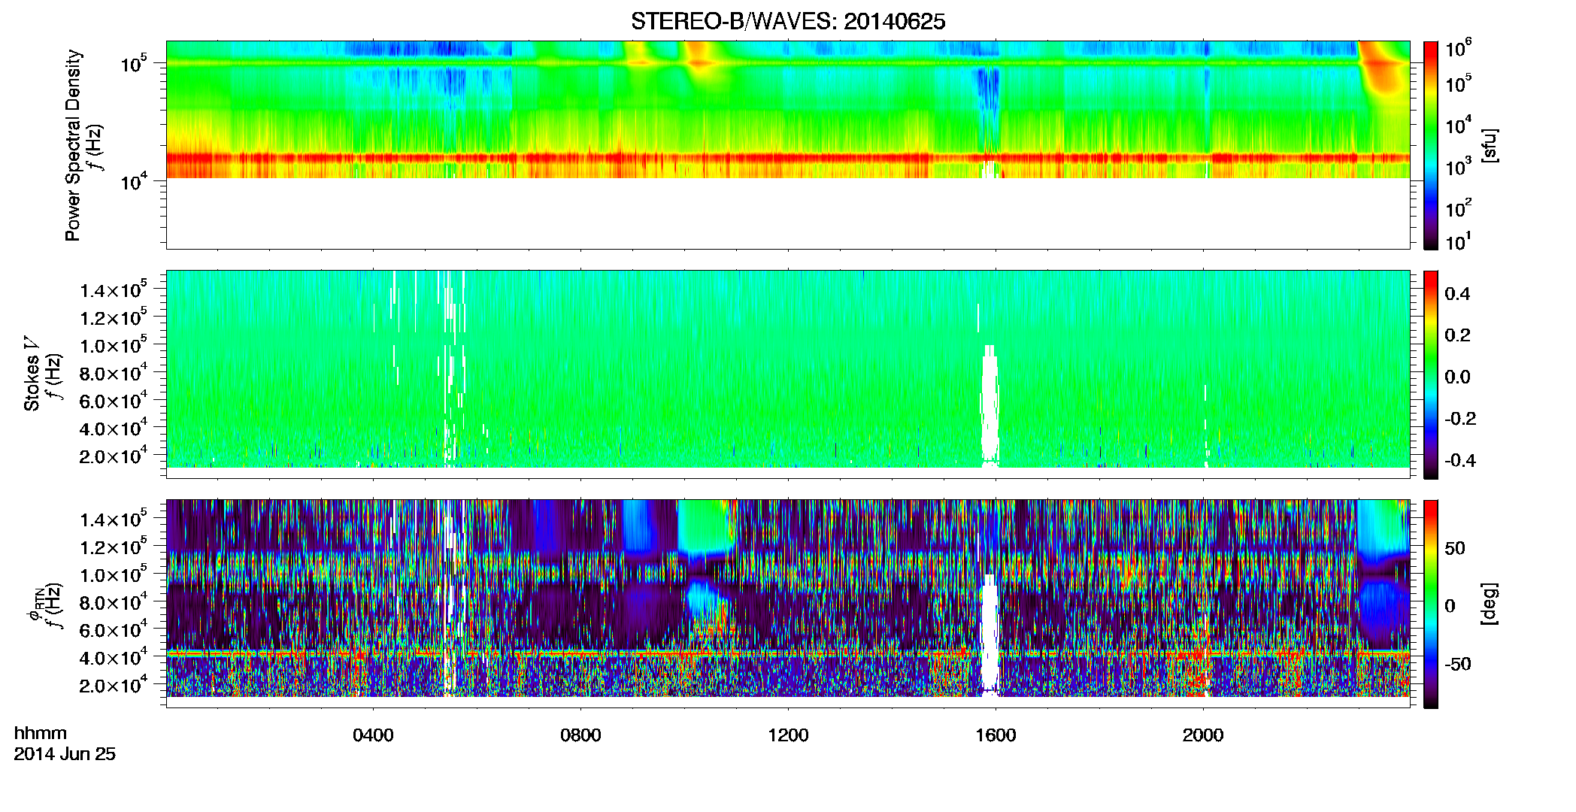Click the [sfu] unit label
The image size is (1576, 812).
click(x=1490, y=145)
